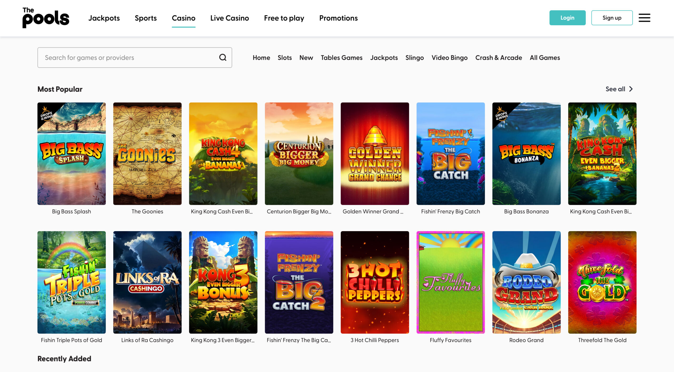The width and height of the screenshot is (674, 372).
Task: Open Free to play page
Action: [284, 18]
